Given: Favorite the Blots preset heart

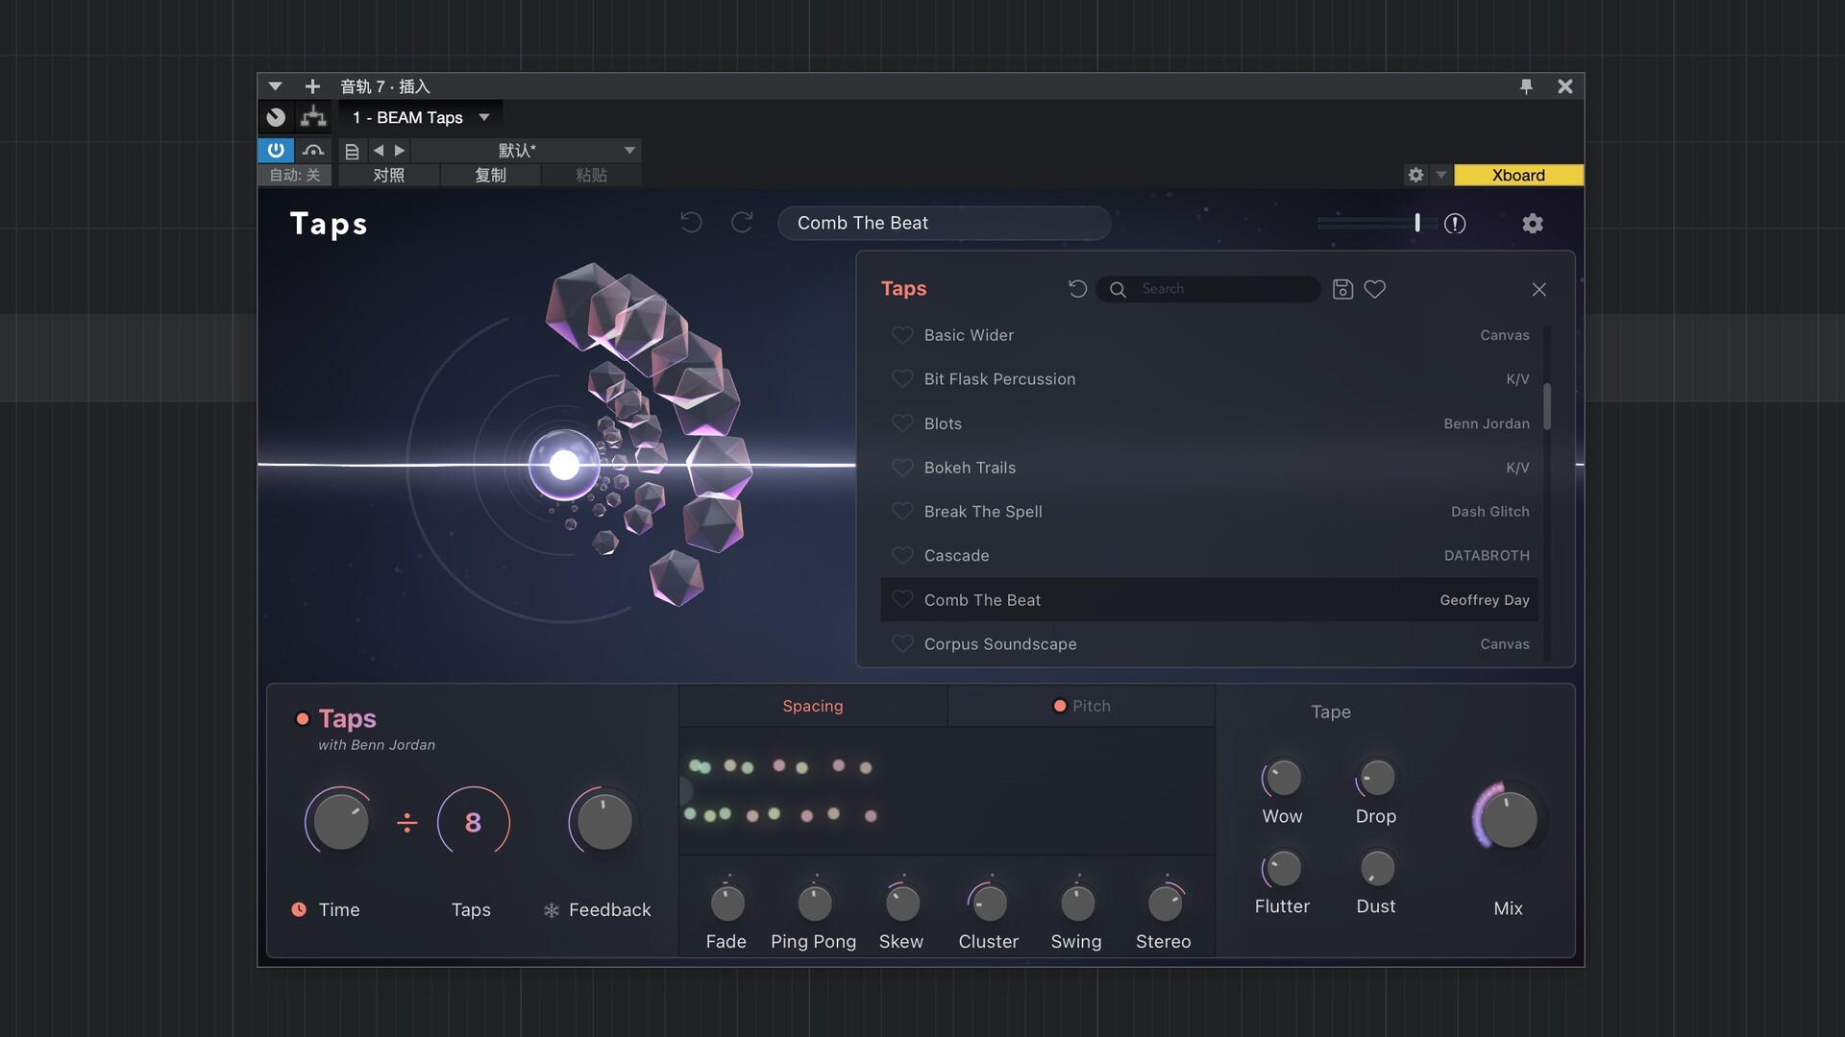Looking at the screenshot, I should (902, 423).
